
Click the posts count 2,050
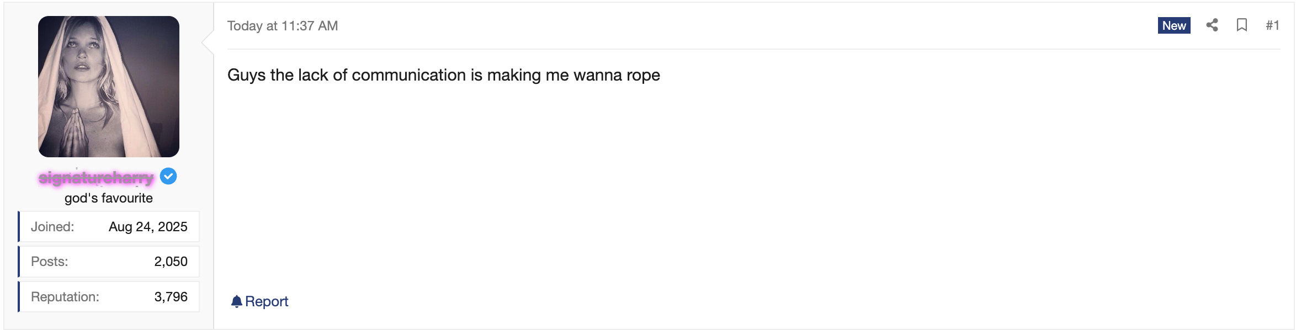click(x=171, y=262)
